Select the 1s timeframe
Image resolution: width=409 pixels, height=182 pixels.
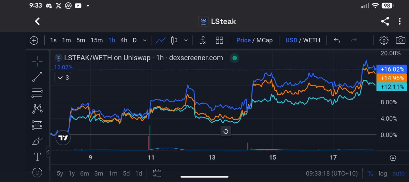(x=53, y=41)
